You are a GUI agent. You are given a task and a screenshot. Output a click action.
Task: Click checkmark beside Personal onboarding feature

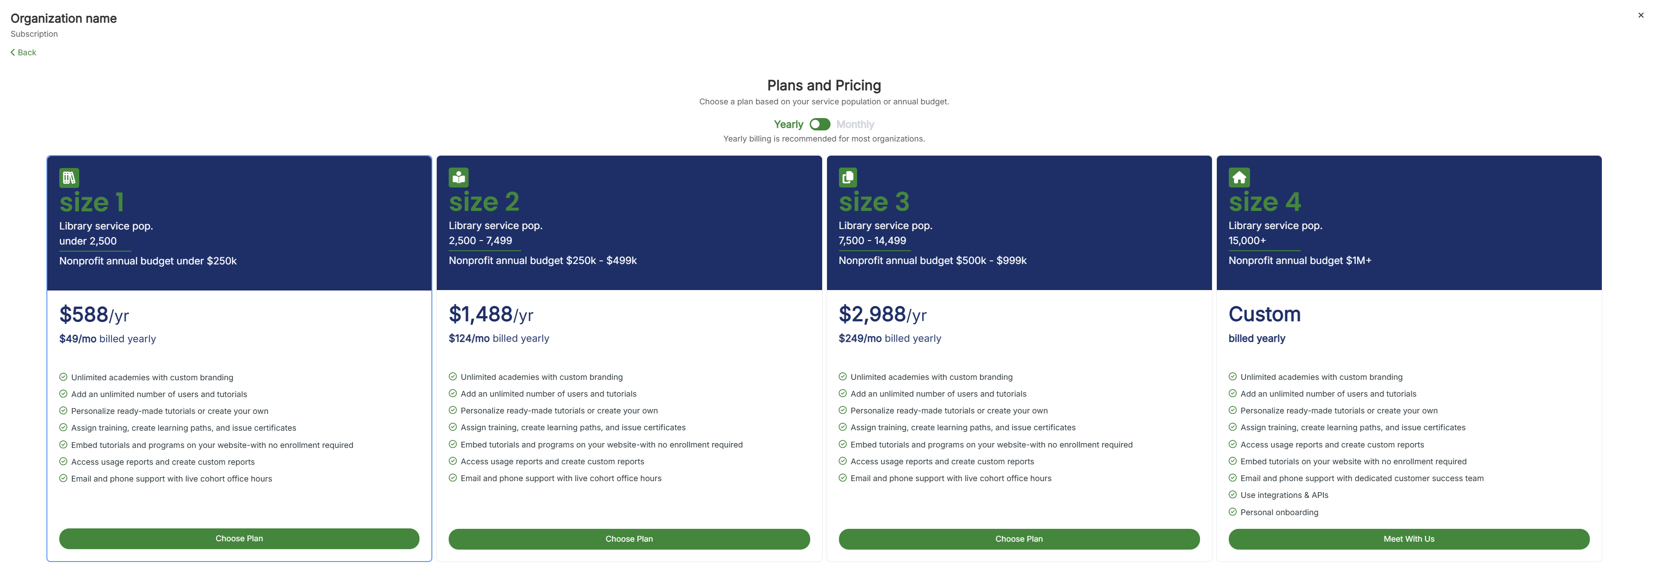[x=1233, y=512]
